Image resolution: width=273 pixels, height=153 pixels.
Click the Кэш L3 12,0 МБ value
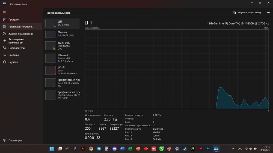[x=157, y=139]
